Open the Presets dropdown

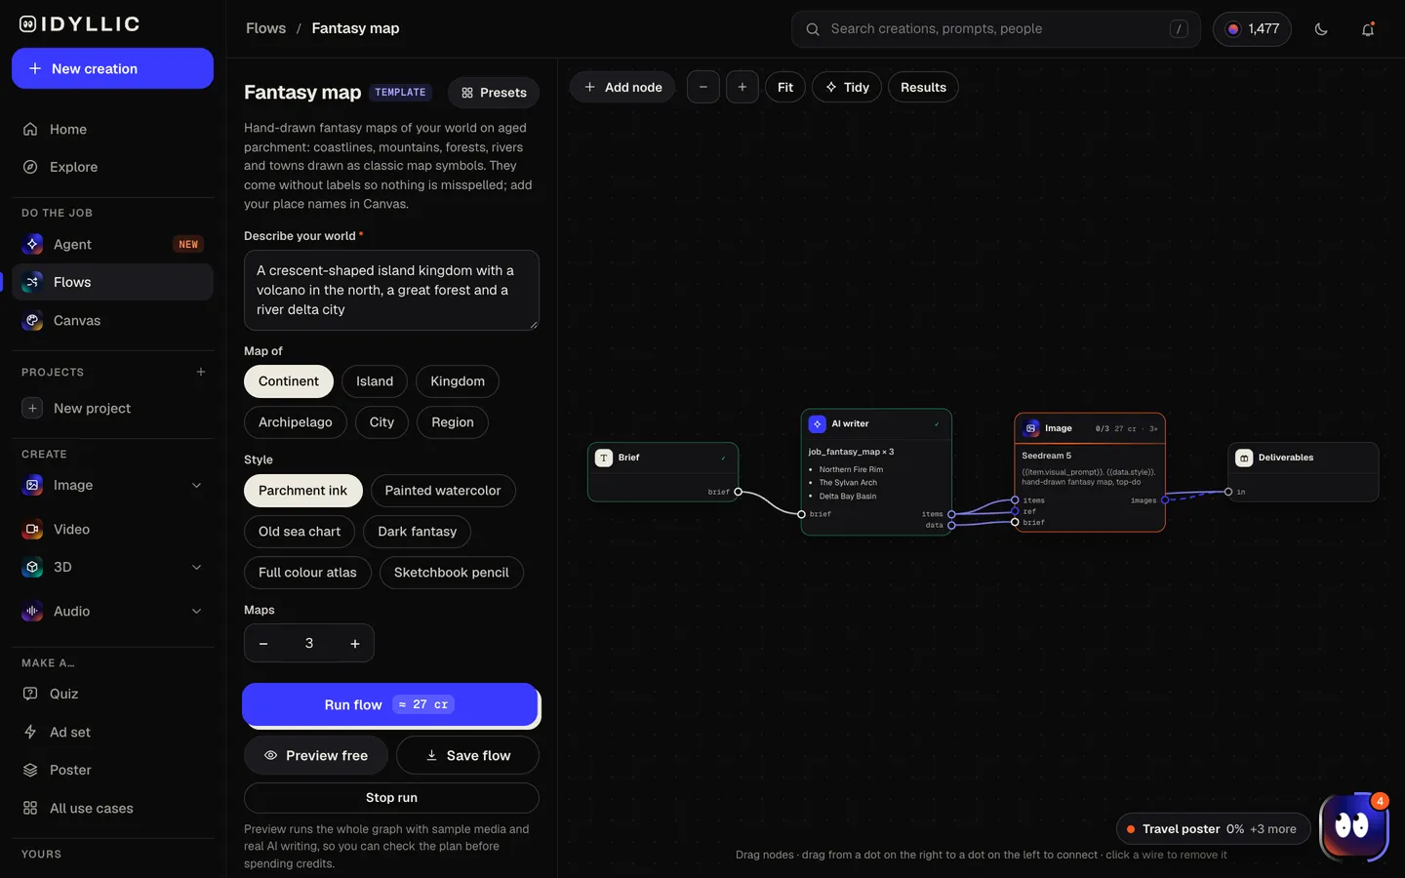[x=494, y=93]
